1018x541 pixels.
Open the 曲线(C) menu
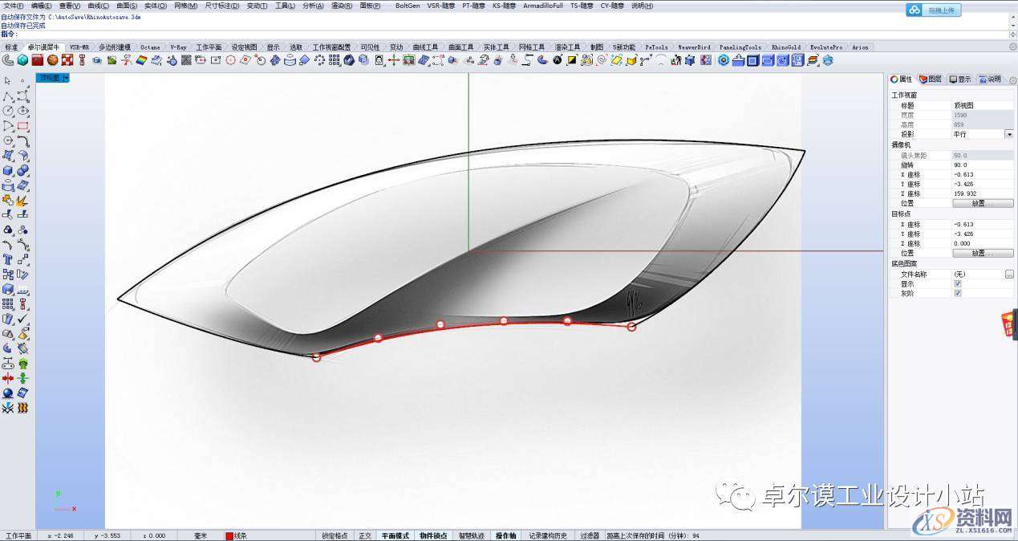(x=99, y=6)
